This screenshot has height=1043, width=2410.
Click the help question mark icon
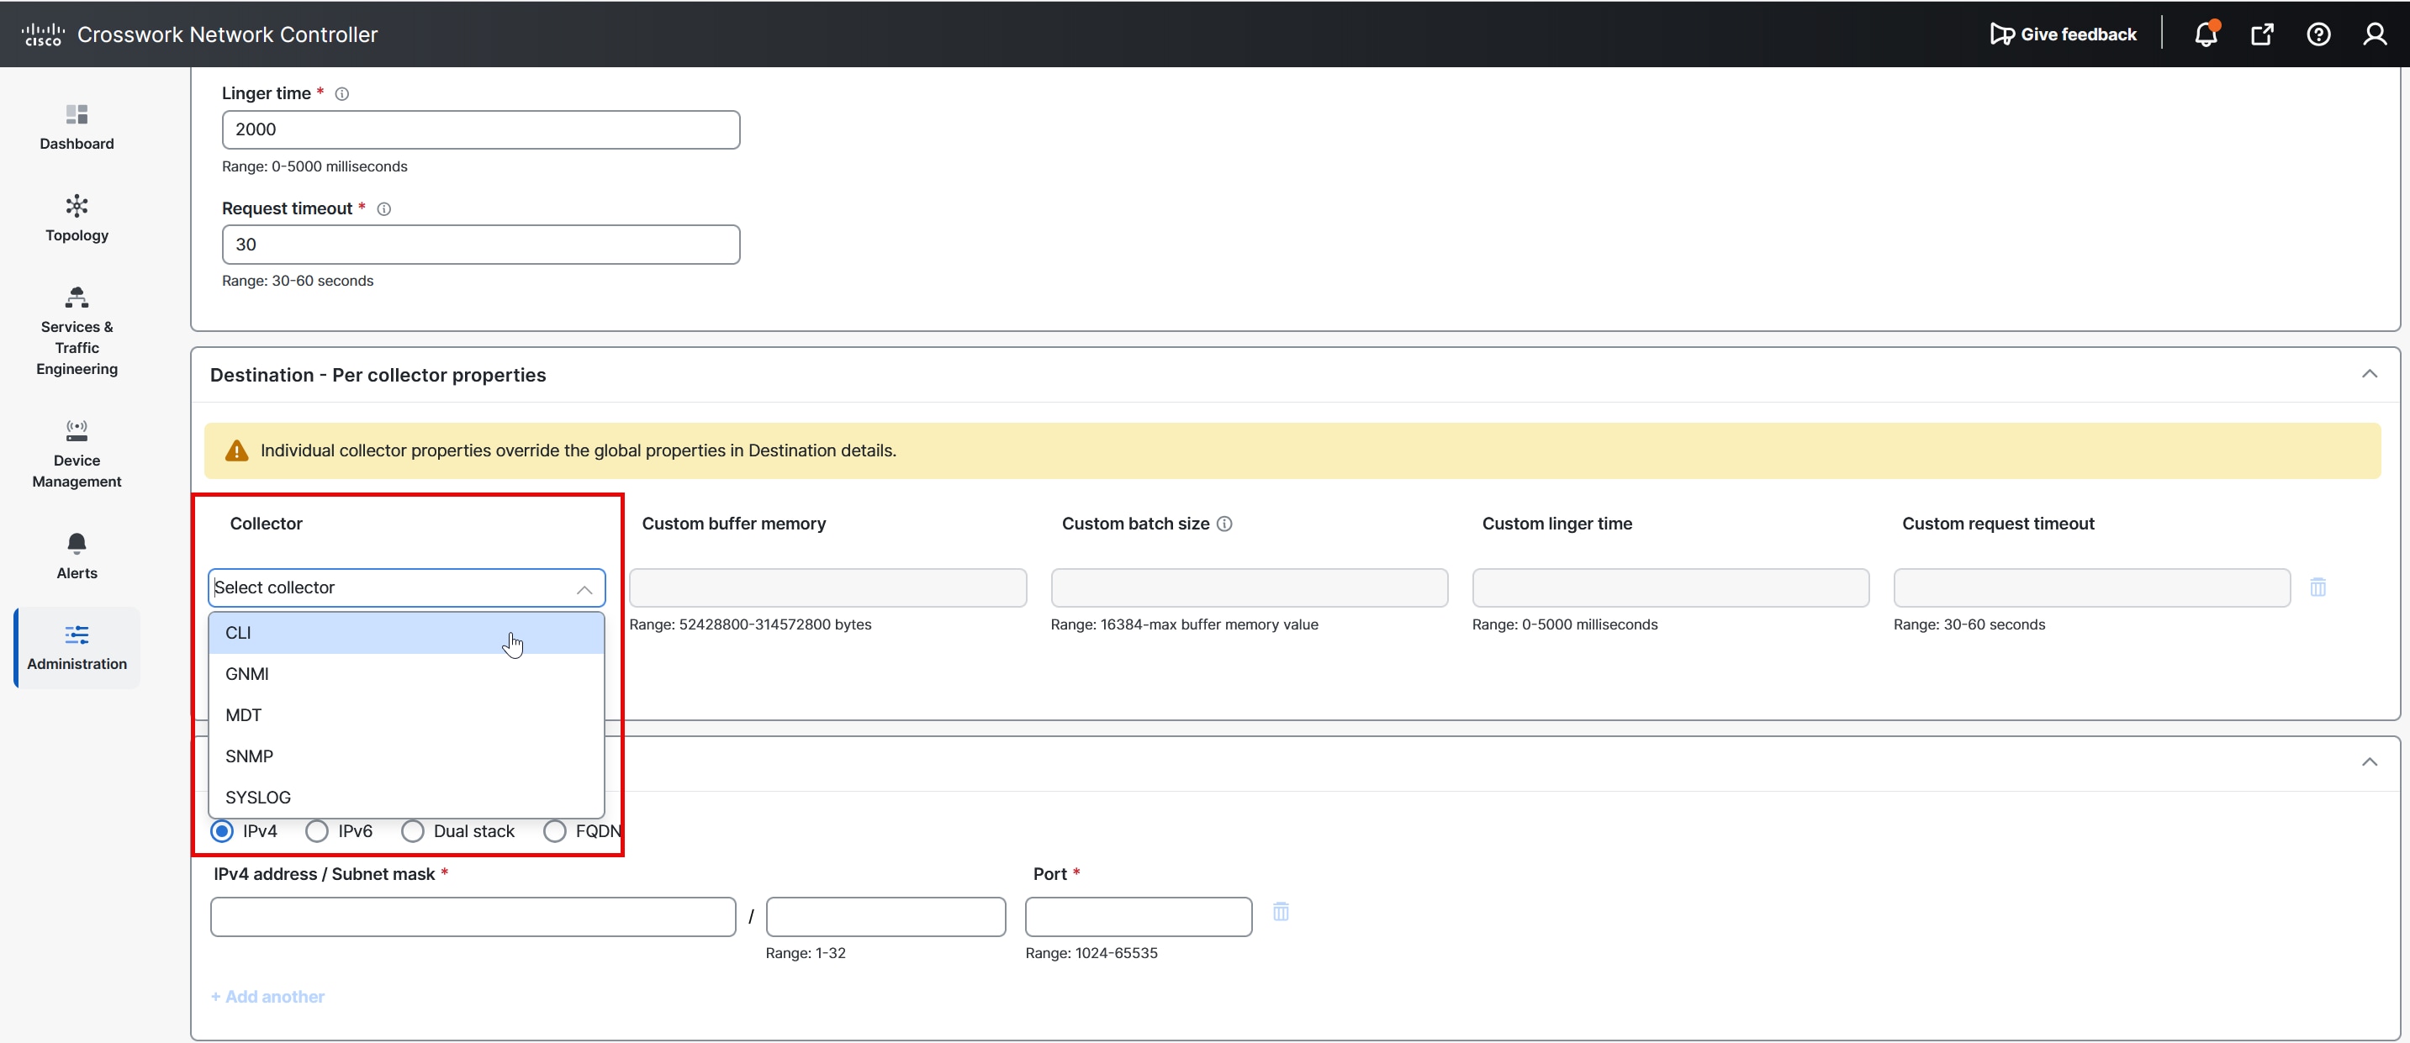pos(2318,34)
